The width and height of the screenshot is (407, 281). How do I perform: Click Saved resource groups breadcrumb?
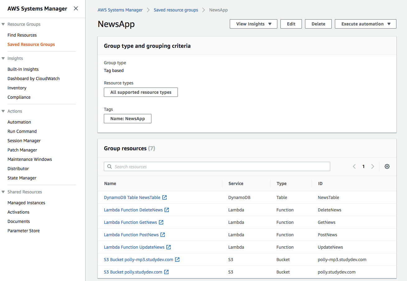[x=176, y=10]
